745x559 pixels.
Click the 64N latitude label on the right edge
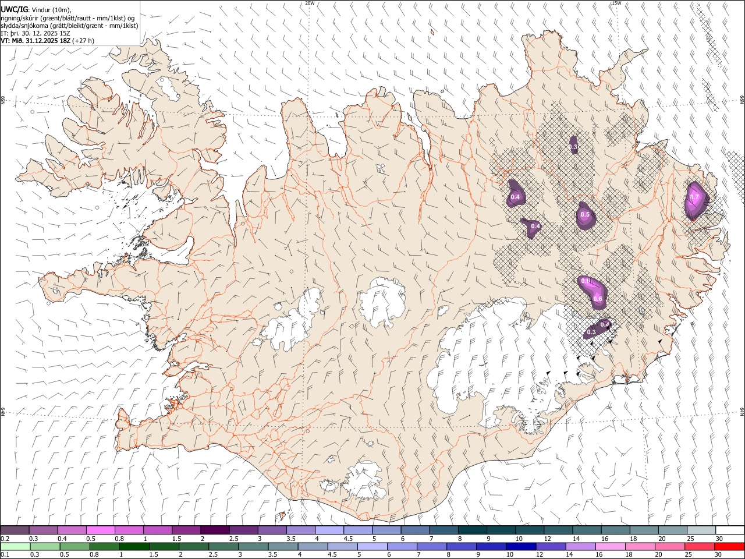coord(742,412)
